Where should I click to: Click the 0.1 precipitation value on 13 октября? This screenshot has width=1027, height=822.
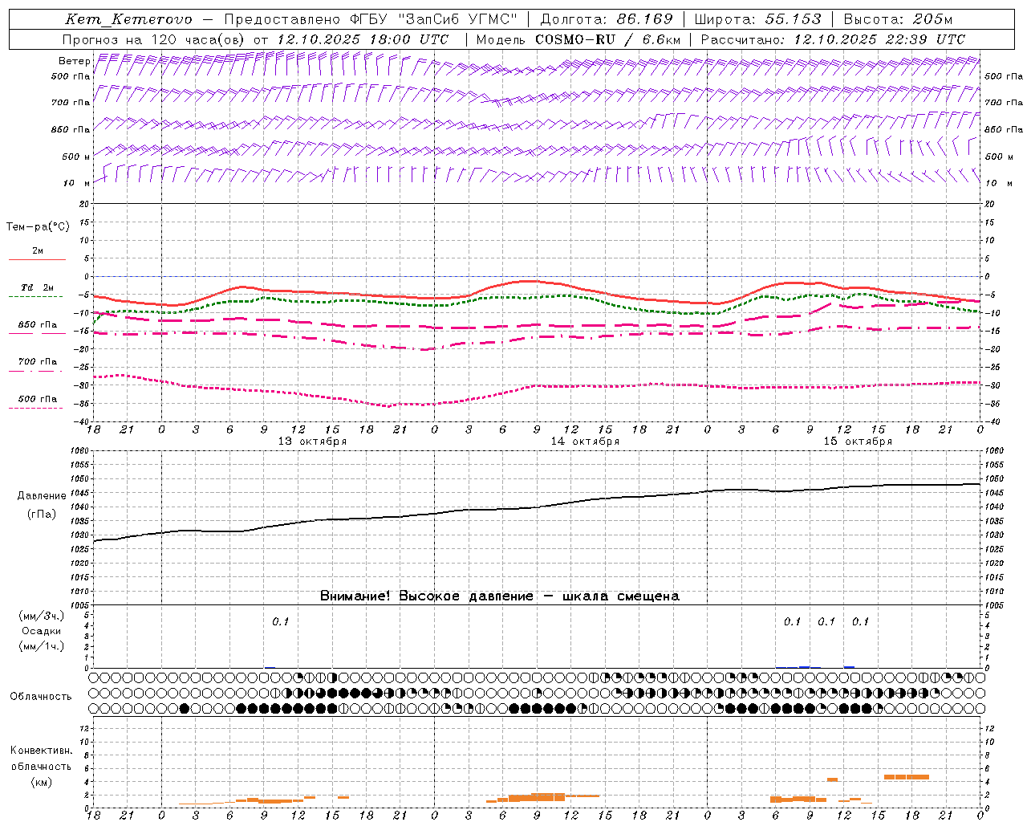click(280, 622)
